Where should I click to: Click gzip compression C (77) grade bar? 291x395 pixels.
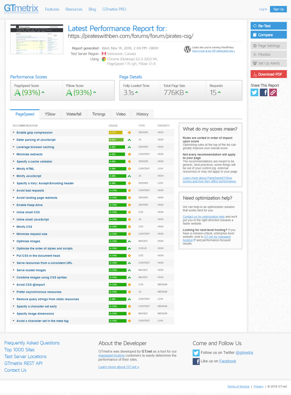[118, 132]
